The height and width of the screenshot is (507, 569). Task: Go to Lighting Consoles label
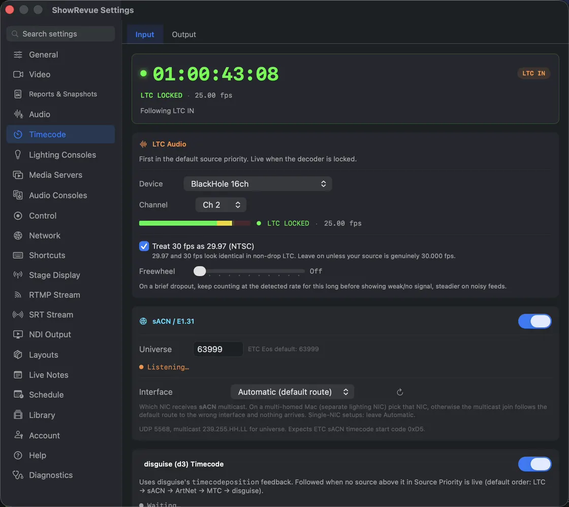click(x=62, y=154)
